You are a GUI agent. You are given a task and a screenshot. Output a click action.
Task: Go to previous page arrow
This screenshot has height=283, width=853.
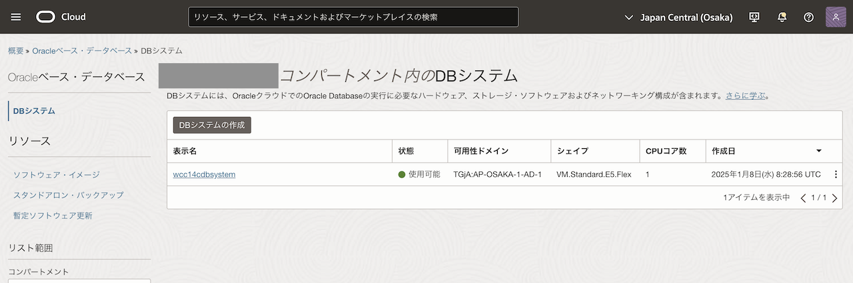804,198
